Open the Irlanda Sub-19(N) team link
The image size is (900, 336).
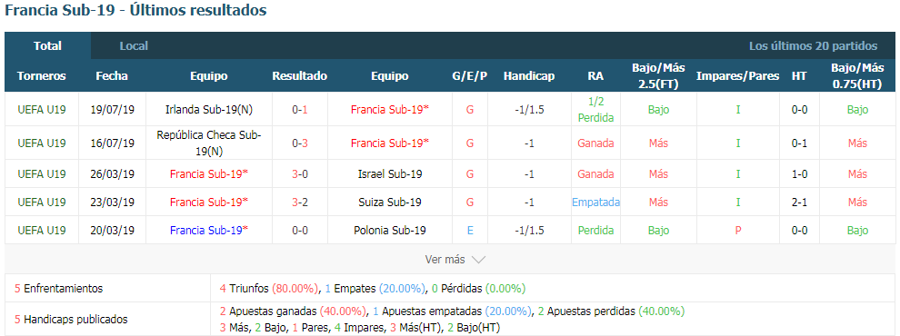click(x=209, y=109)
